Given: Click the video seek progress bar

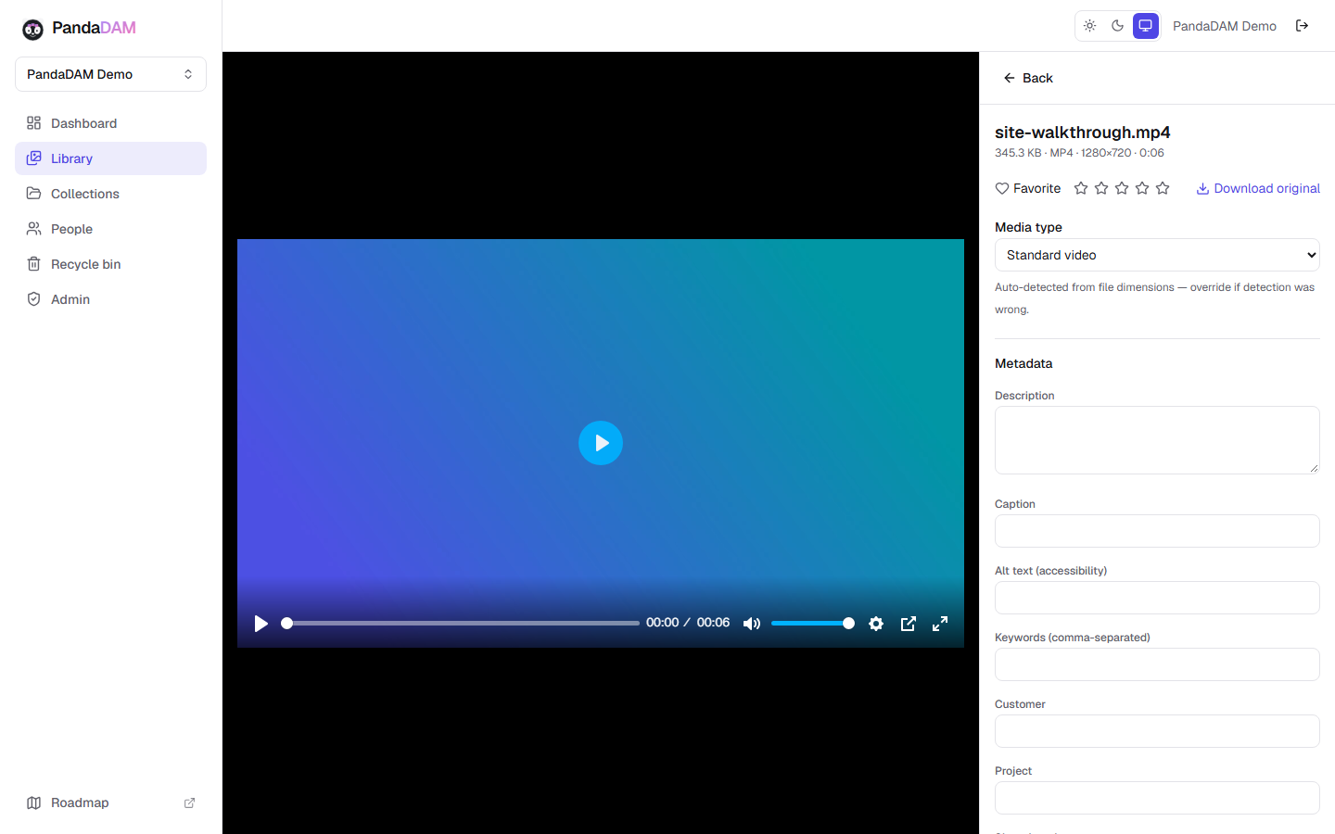Looking at the screenshot, I should pyautogui.click(x=461, y=624).
